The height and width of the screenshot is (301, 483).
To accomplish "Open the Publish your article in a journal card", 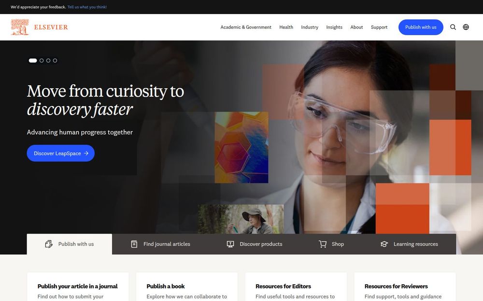I will [x=78, y=287].
